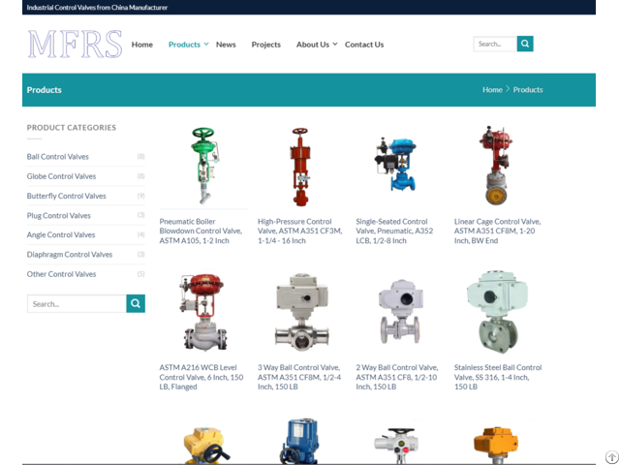Focus the sidebar search input field

coord(77,303)
